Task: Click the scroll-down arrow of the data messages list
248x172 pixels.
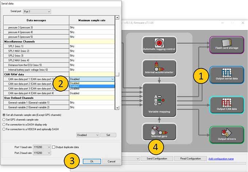Action: 117,107
